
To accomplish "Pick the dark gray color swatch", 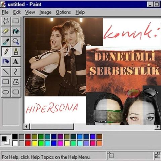I will click(21, 137).
